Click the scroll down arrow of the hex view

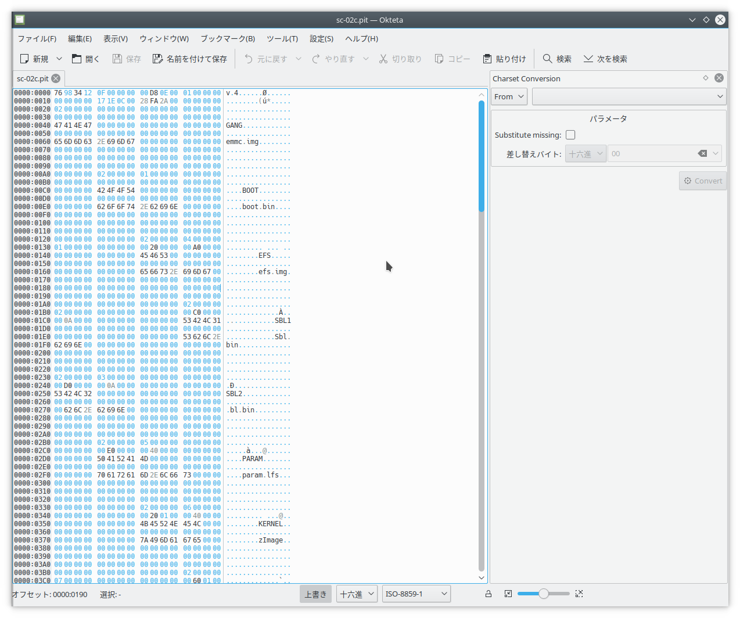tap(482, 578)
